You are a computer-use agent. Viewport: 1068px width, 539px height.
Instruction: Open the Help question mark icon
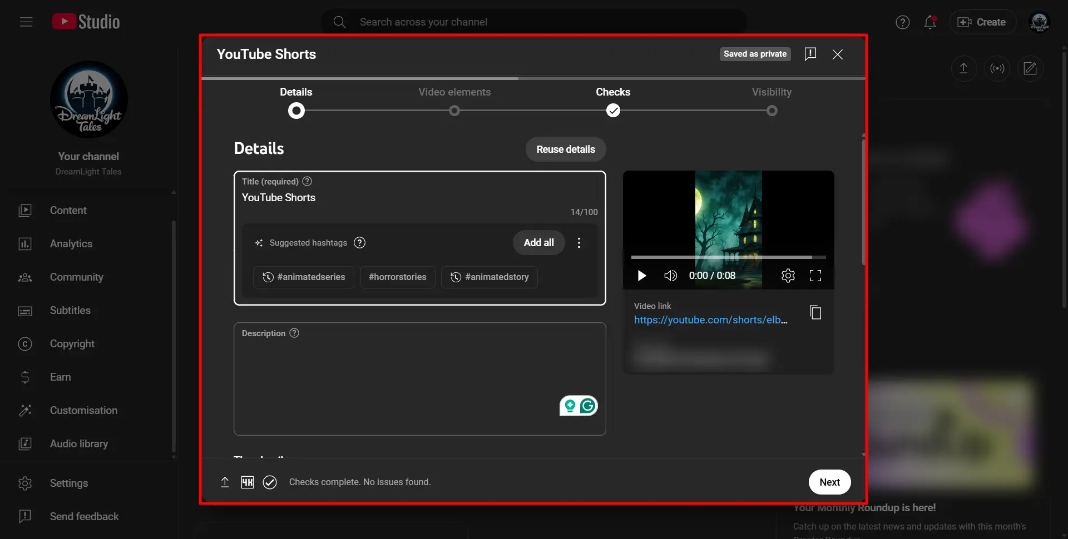tap(902, 22)
